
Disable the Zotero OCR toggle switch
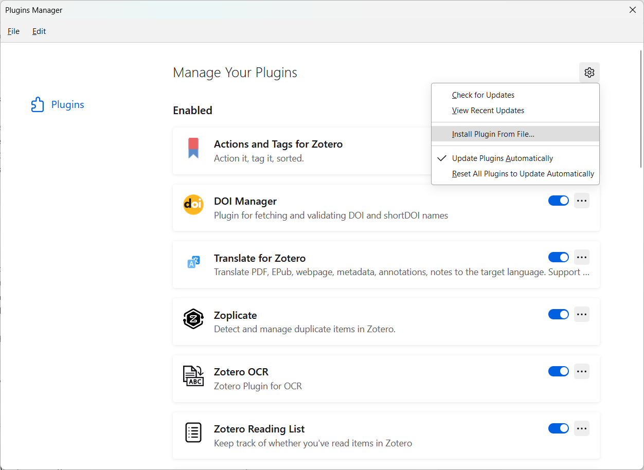[558, 371]
